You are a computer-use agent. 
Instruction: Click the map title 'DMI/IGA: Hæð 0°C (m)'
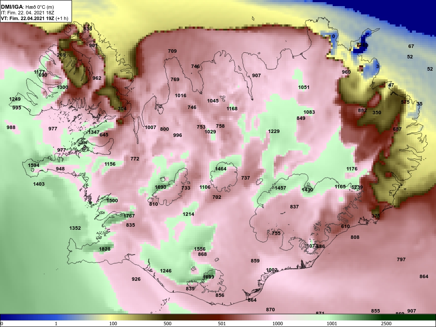[x=27, y=7]
